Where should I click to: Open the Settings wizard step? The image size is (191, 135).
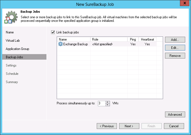pos(11,65)
